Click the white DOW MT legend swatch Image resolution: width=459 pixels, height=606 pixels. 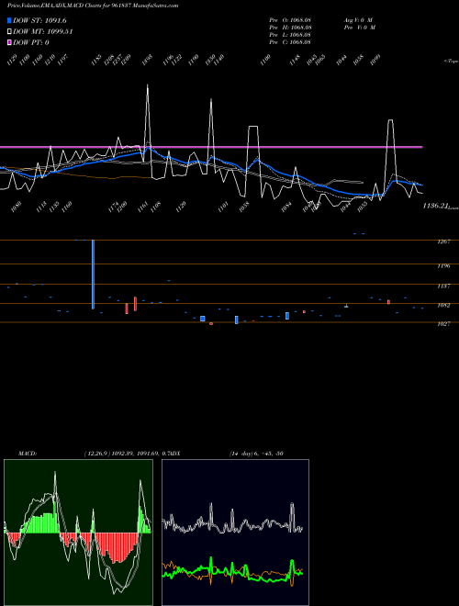click(9, 32)
